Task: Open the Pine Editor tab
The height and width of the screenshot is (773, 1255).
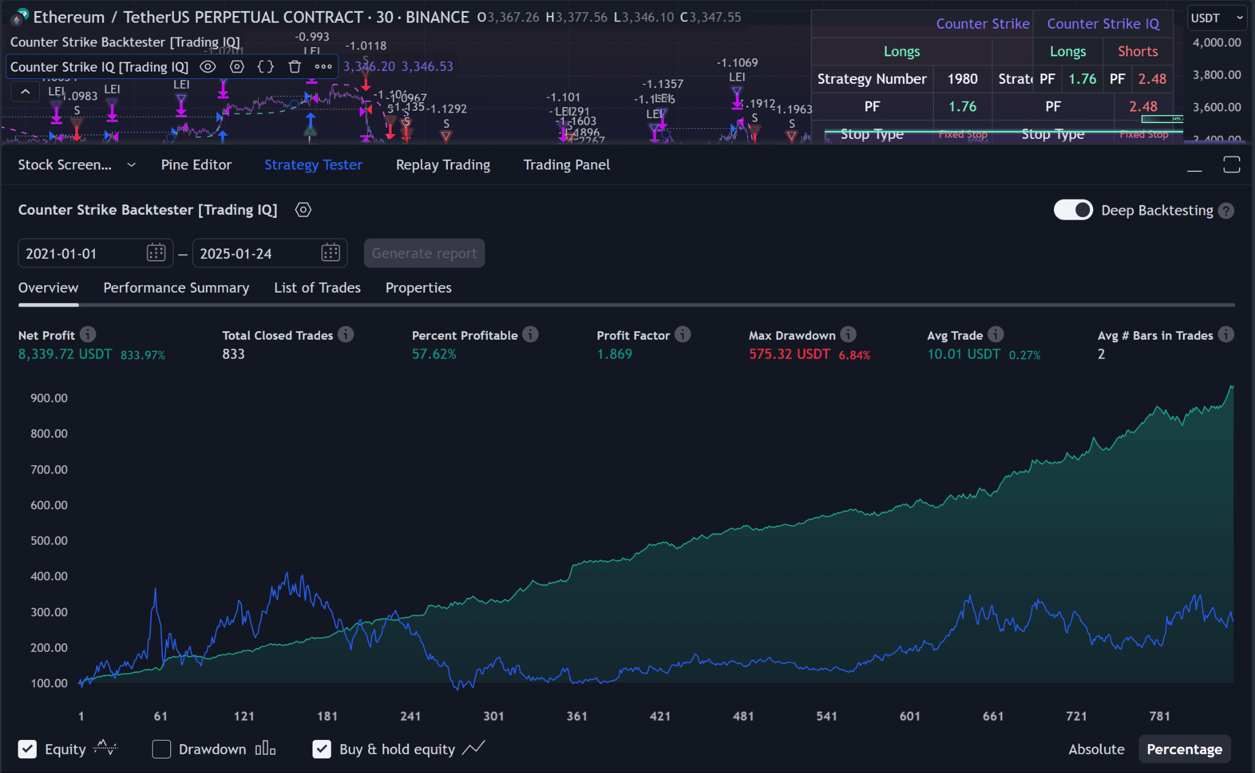Action: click(196, 165)
